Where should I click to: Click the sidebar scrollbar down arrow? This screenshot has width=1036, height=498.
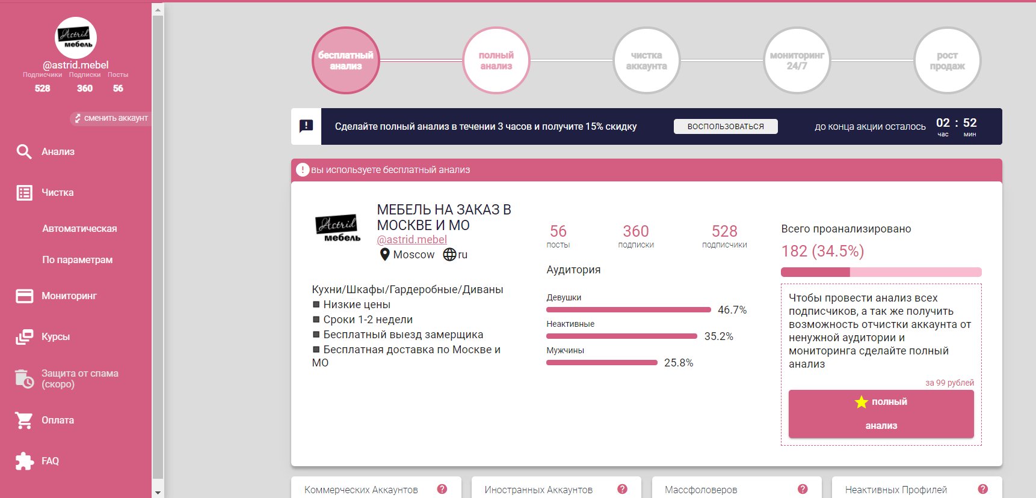click(x=158, y=493)
